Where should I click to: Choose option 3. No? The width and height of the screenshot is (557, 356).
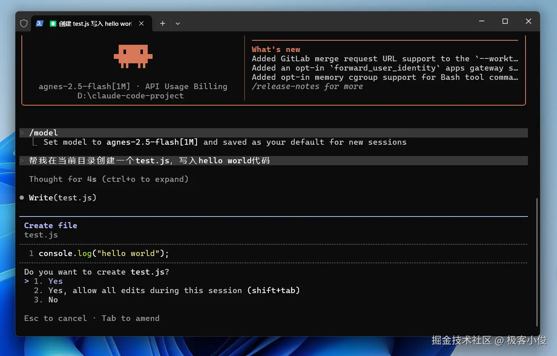pyautogui.click(x=46, y=300)
